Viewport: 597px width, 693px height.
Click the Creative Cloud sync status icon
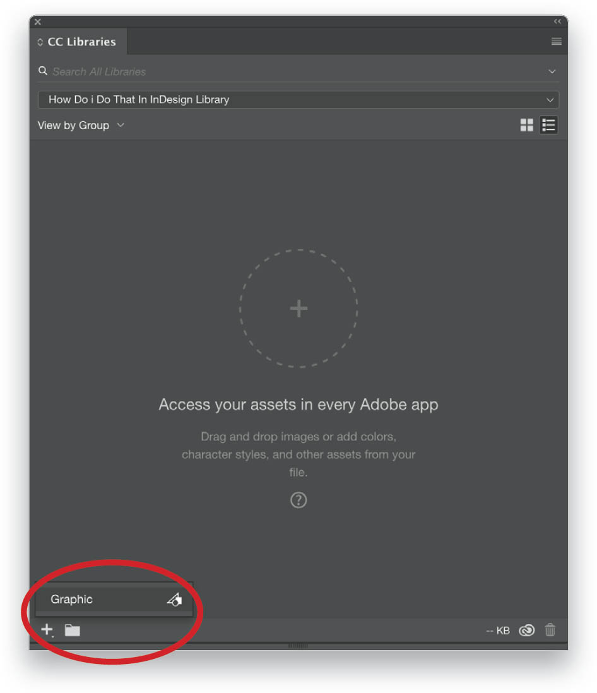527,631
